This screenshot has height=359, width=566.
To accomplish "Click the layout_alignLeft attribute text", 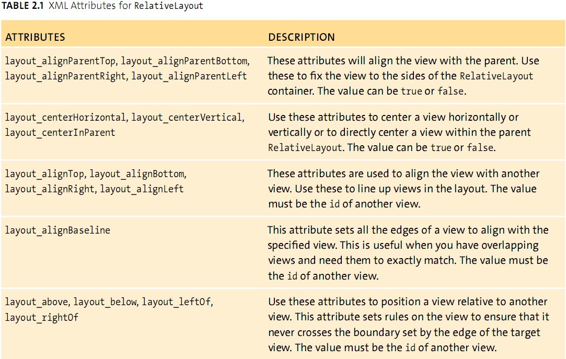I will [x=142, y=189].
